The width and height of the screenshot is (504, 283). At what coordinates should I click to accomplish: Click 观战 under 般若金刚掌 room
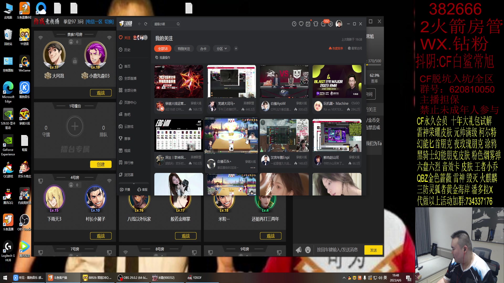186,236
